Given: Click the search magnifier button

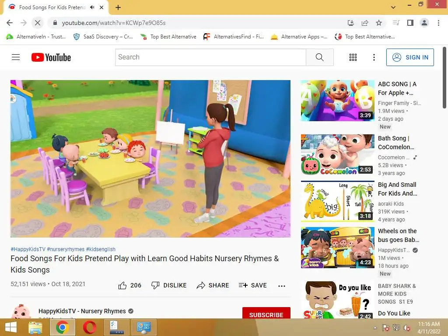Looking at the screenshot, I should click(320, 57).
